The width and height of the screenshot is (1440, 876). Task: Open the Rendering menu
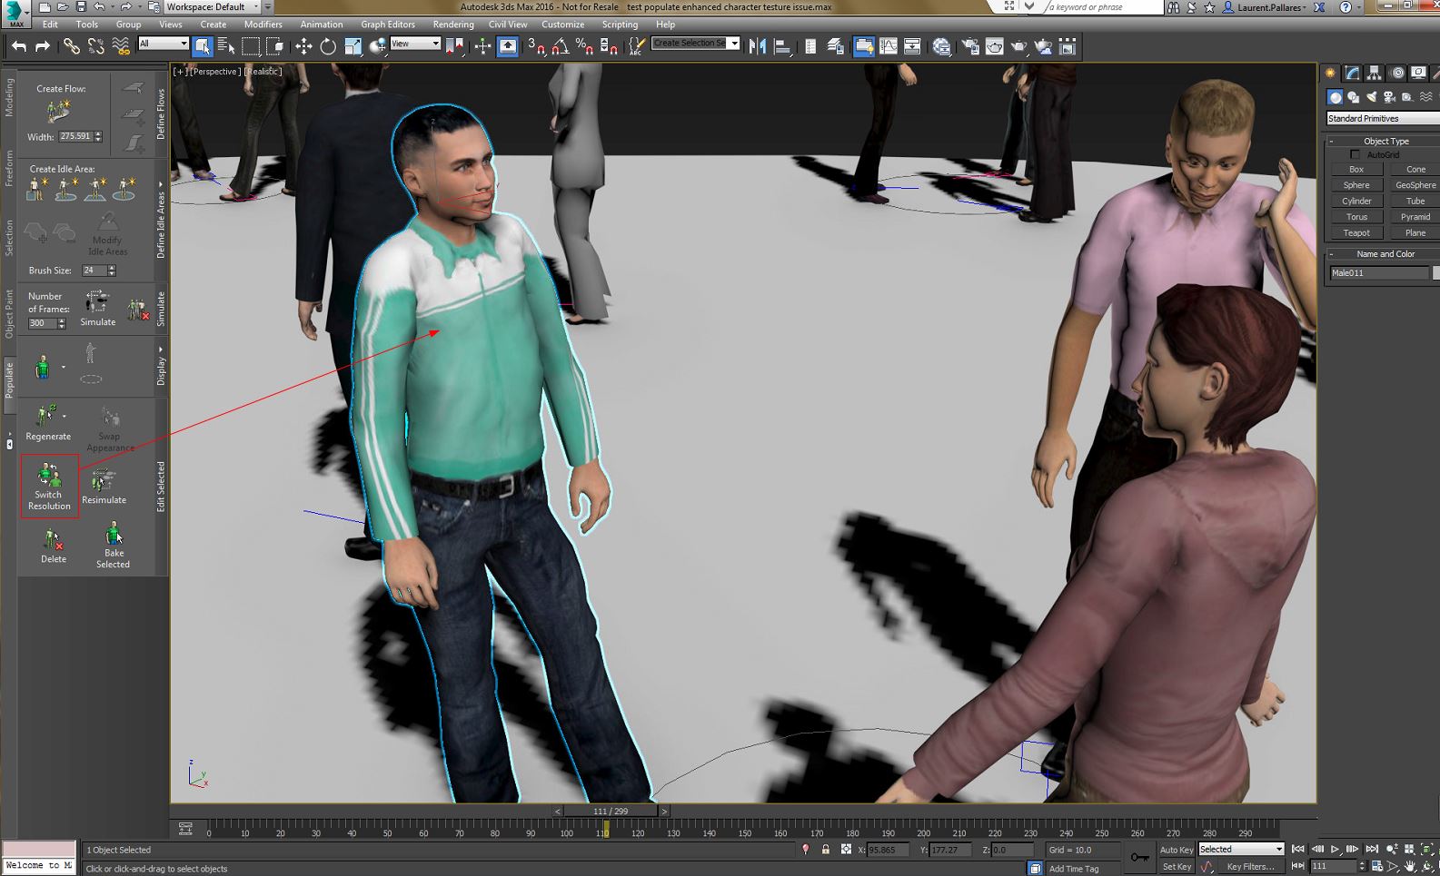click(x=452, y=25)
